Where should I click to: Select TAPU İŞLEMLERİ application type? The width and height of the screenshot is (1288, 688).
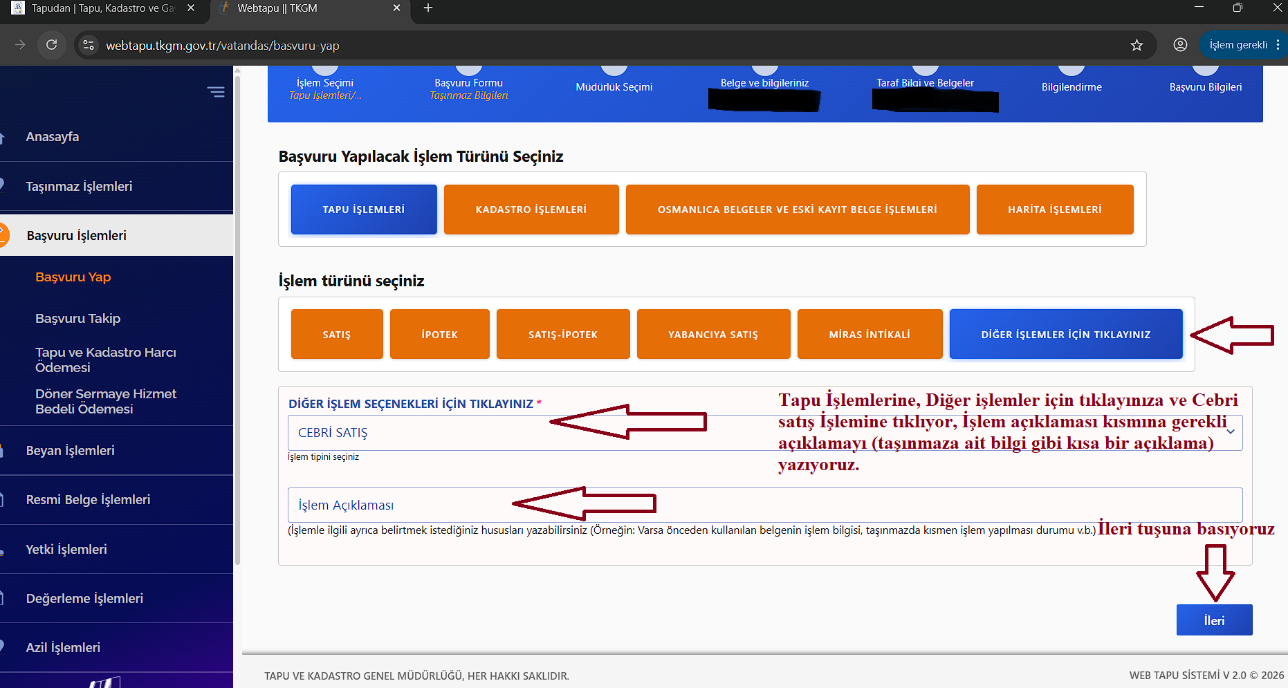pyautogui.click(x=364, y=210)
